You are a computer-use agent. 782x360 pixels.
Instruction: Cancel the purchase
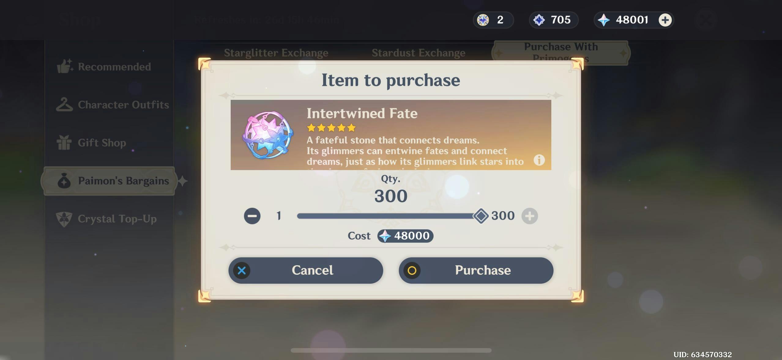point(306,270)
